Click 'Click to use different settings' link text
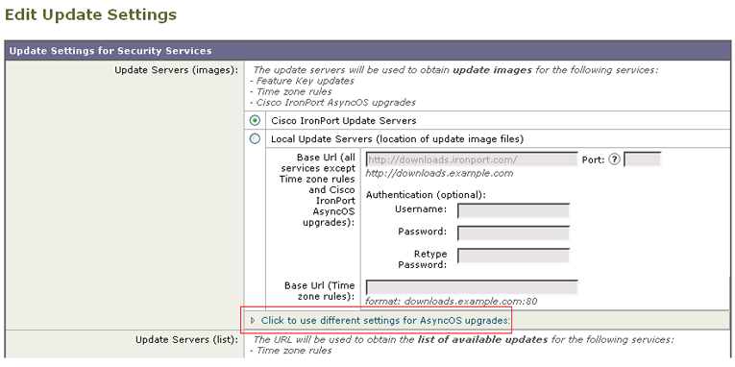 point(386,321)
